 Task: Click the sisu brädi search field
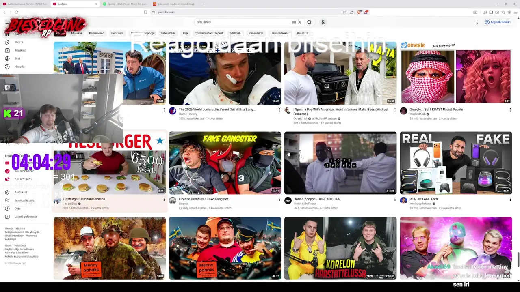pyautogui.click(x=243, y=22)
